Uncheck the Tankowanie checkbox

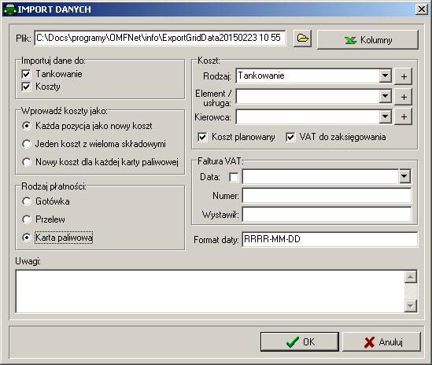coord(26,74)
